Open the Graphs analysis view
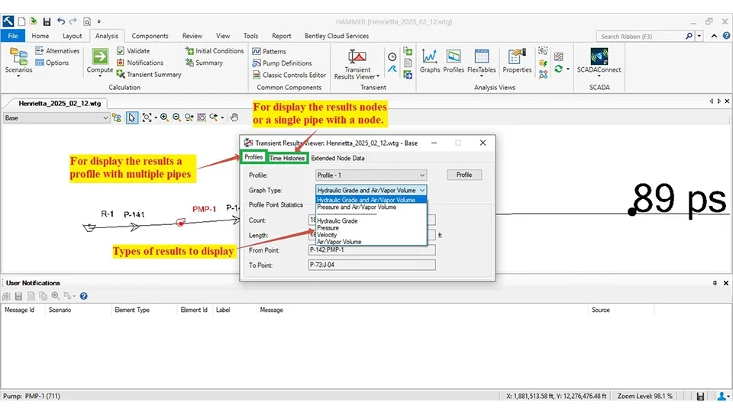733x418 pixels. pyautogui.click(x=430, y=60)
